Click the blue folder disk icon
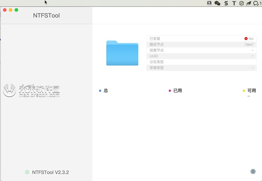262x181 pixels. pos(122,53)
